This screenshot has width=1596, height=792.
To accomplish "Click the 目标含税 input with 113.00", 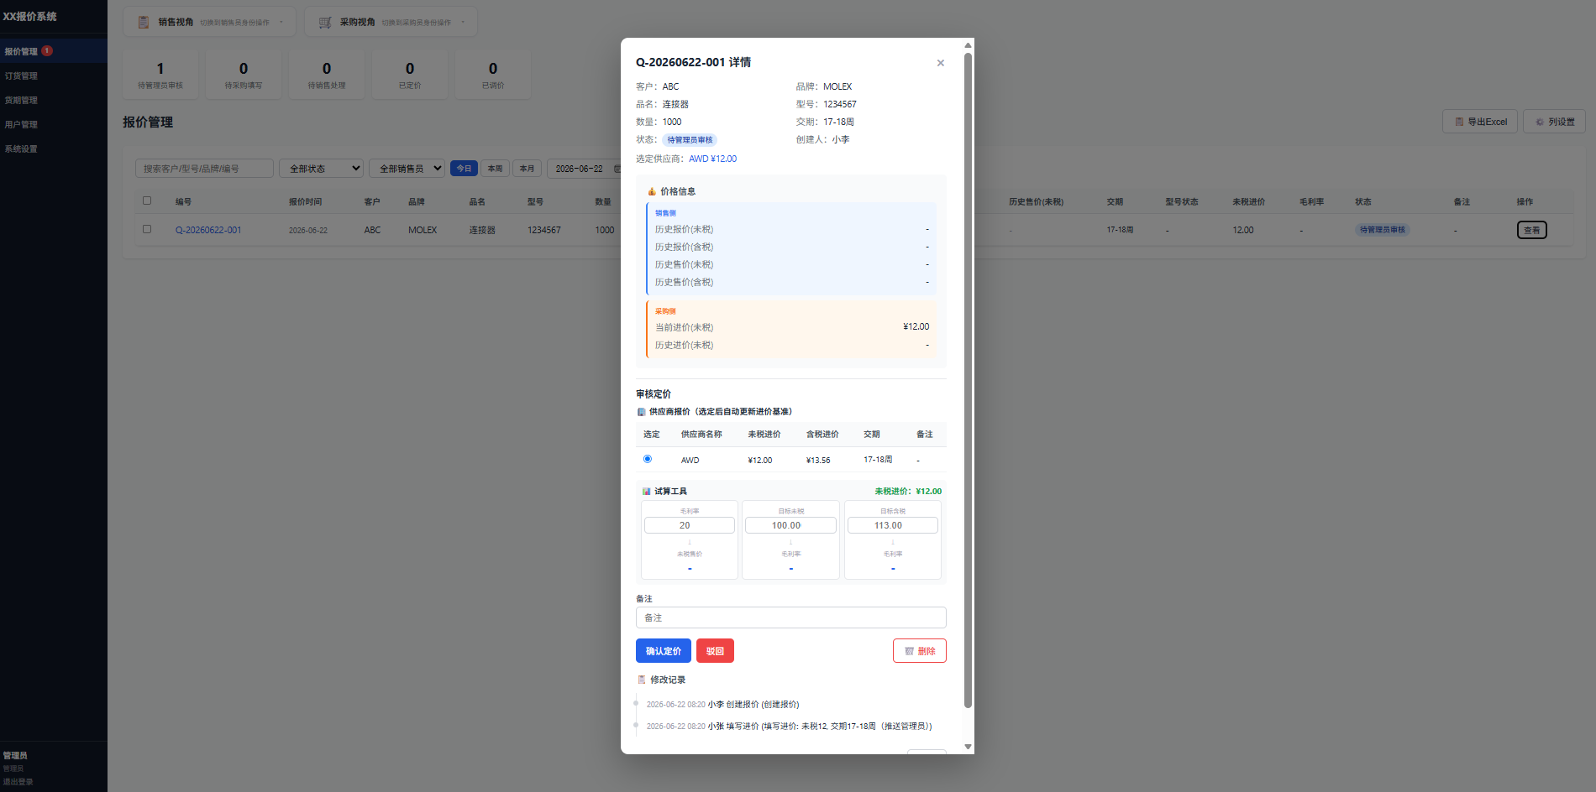I will pos(893,525).
